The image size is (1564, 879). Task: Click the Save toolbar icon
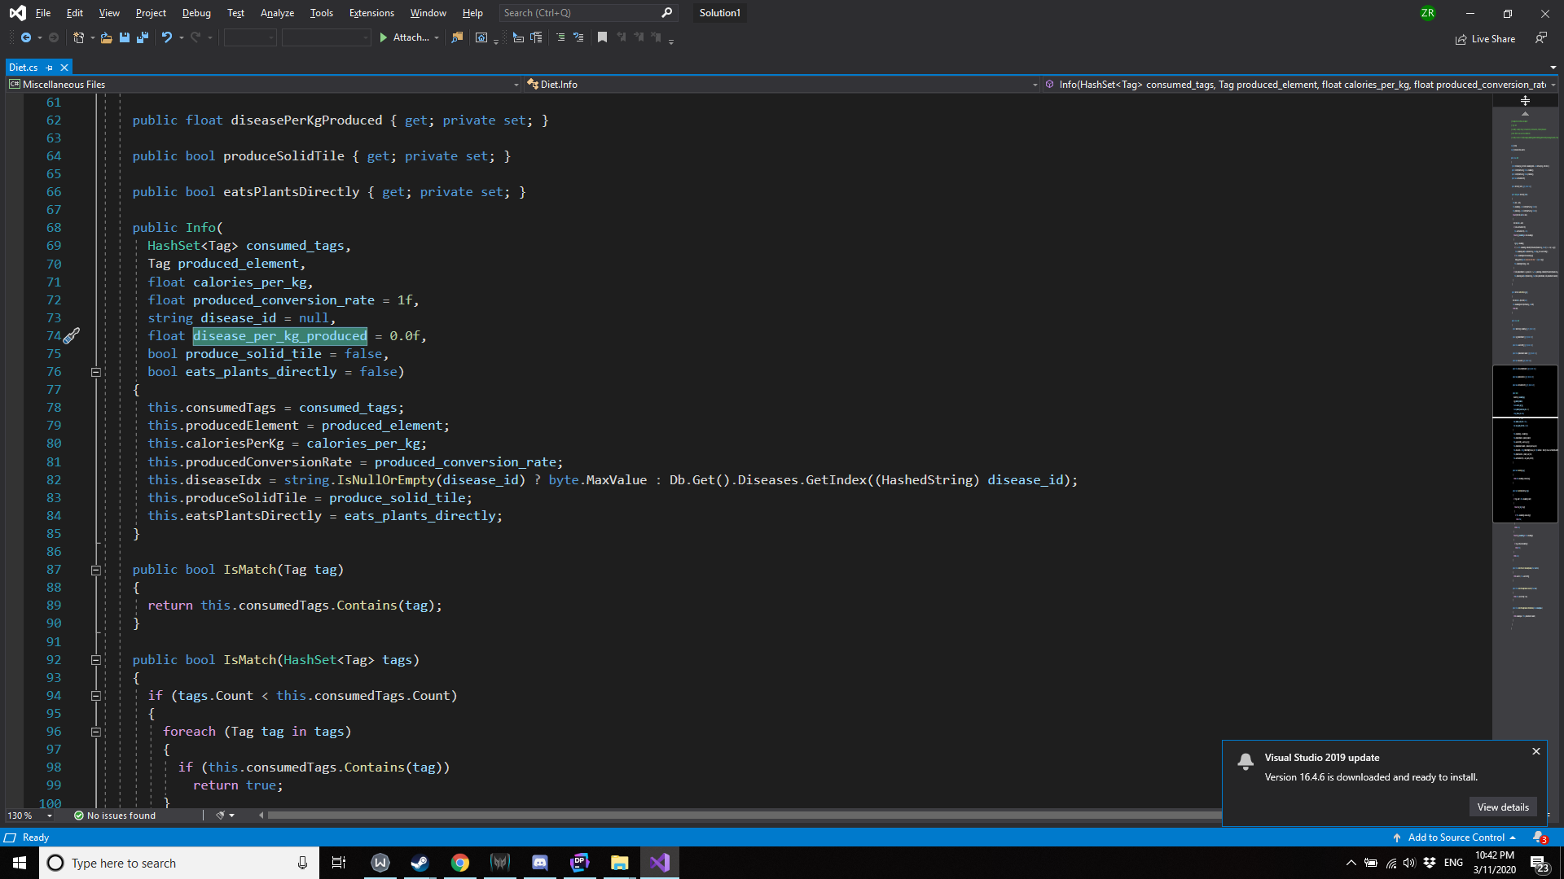pyautogui.click(x=125, y=37)
